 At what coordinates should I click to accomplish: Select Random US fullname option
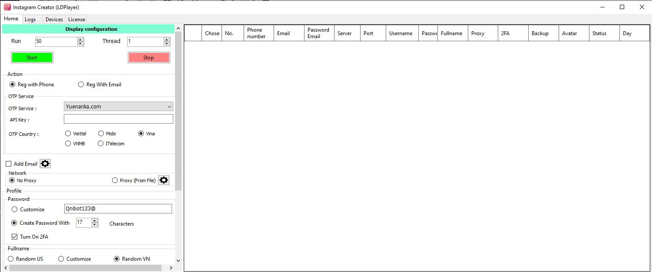point(26,259)
